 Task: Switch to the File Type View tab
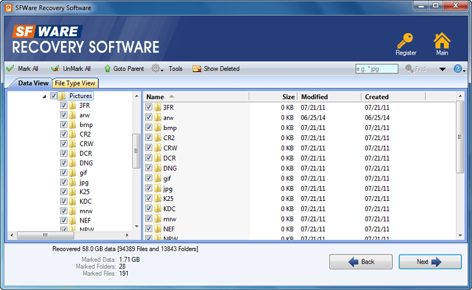(x=75, y=83)
